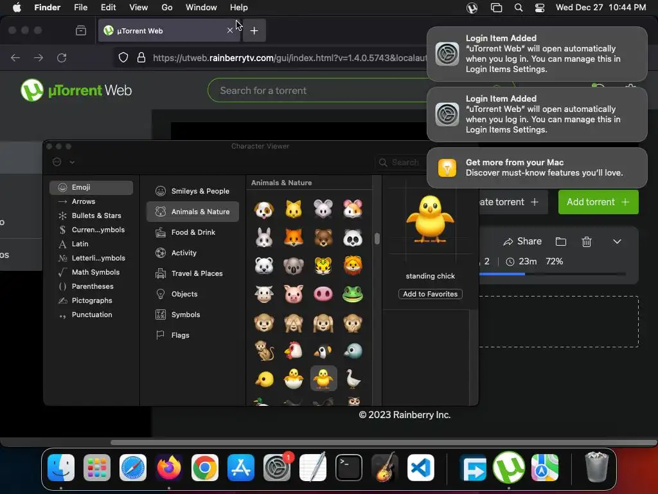Select Pictographs in sidebar
The image size is (658, 494).
tap(91, 300)
